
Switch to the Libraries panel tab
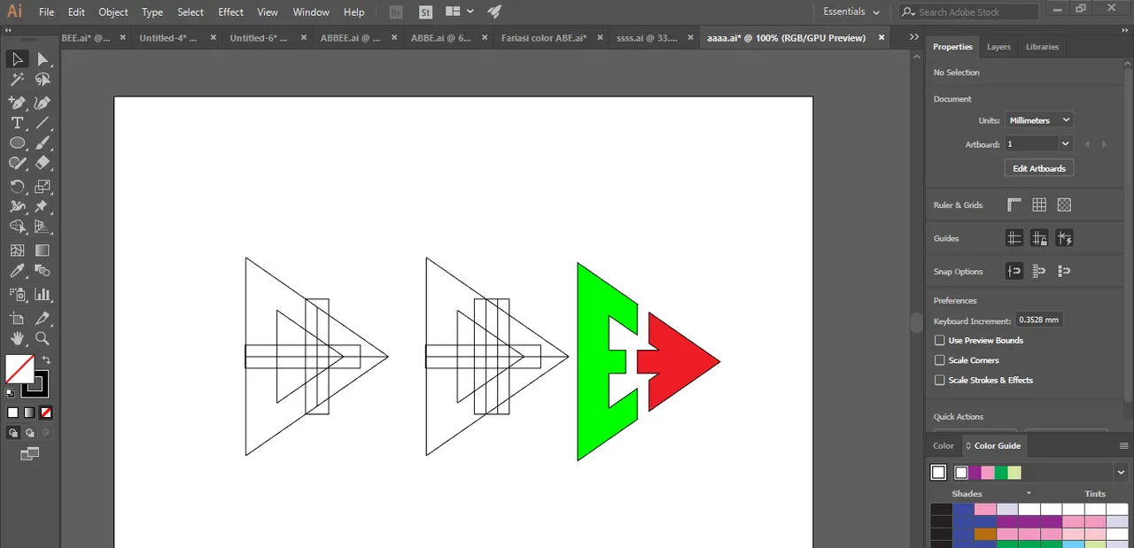point(1042,47)
